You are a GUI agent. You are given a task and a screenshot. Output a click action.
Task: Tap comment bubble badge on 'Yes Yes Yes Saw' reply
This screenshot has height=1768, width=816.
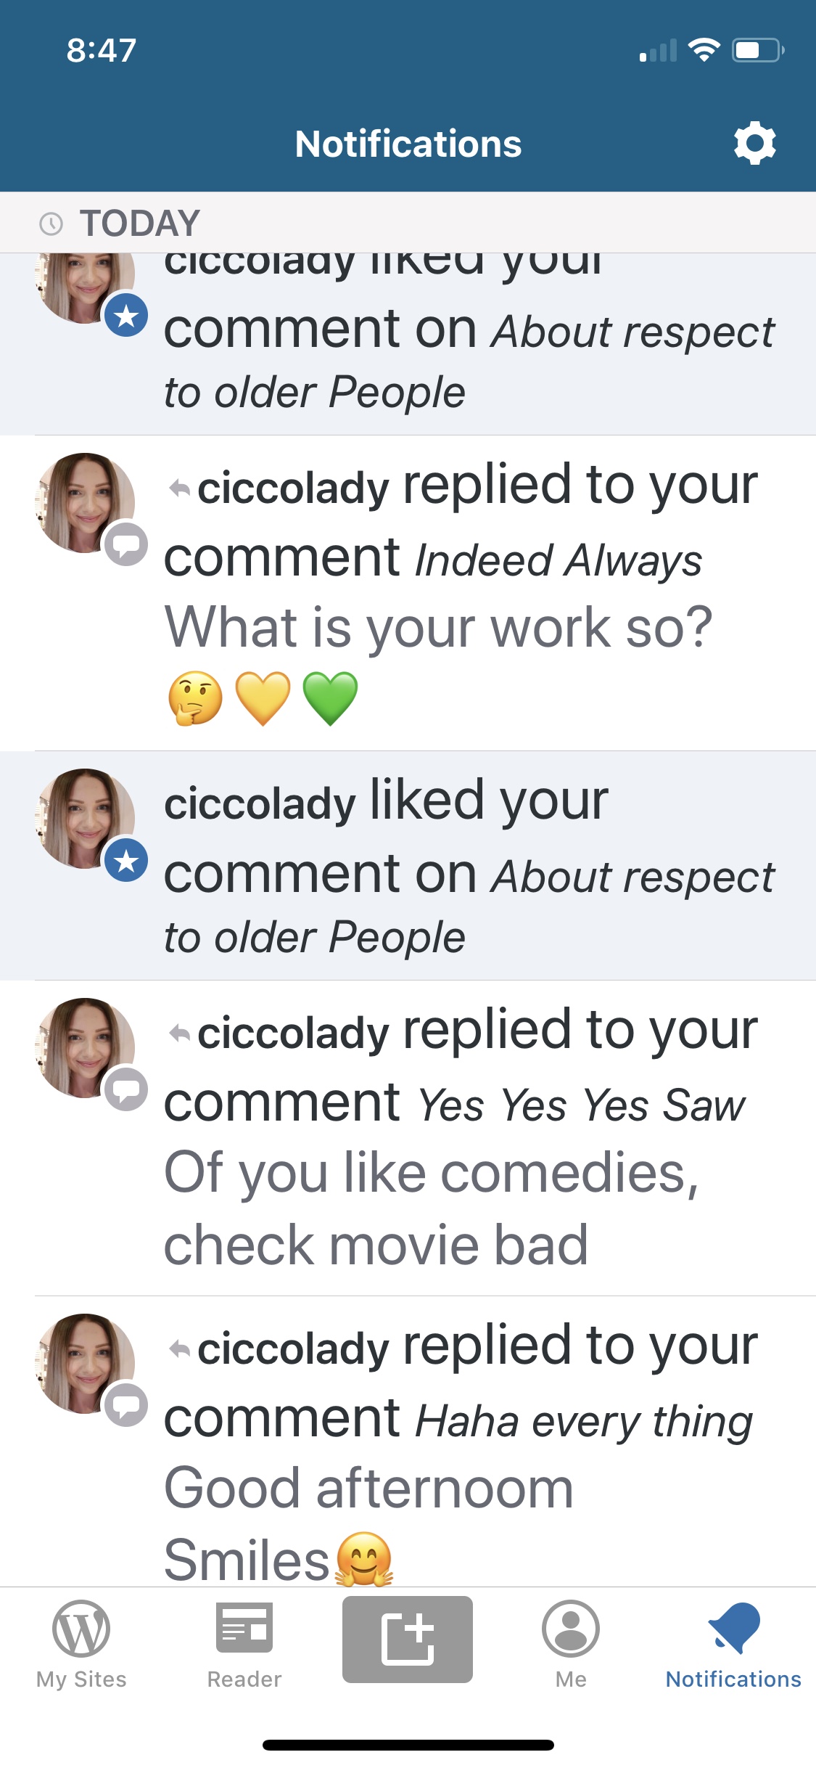[x=126, y=1089]
